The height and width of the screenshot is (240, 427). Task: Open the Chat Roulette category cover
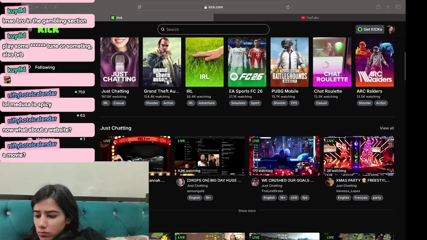click(x=332, y=62)
